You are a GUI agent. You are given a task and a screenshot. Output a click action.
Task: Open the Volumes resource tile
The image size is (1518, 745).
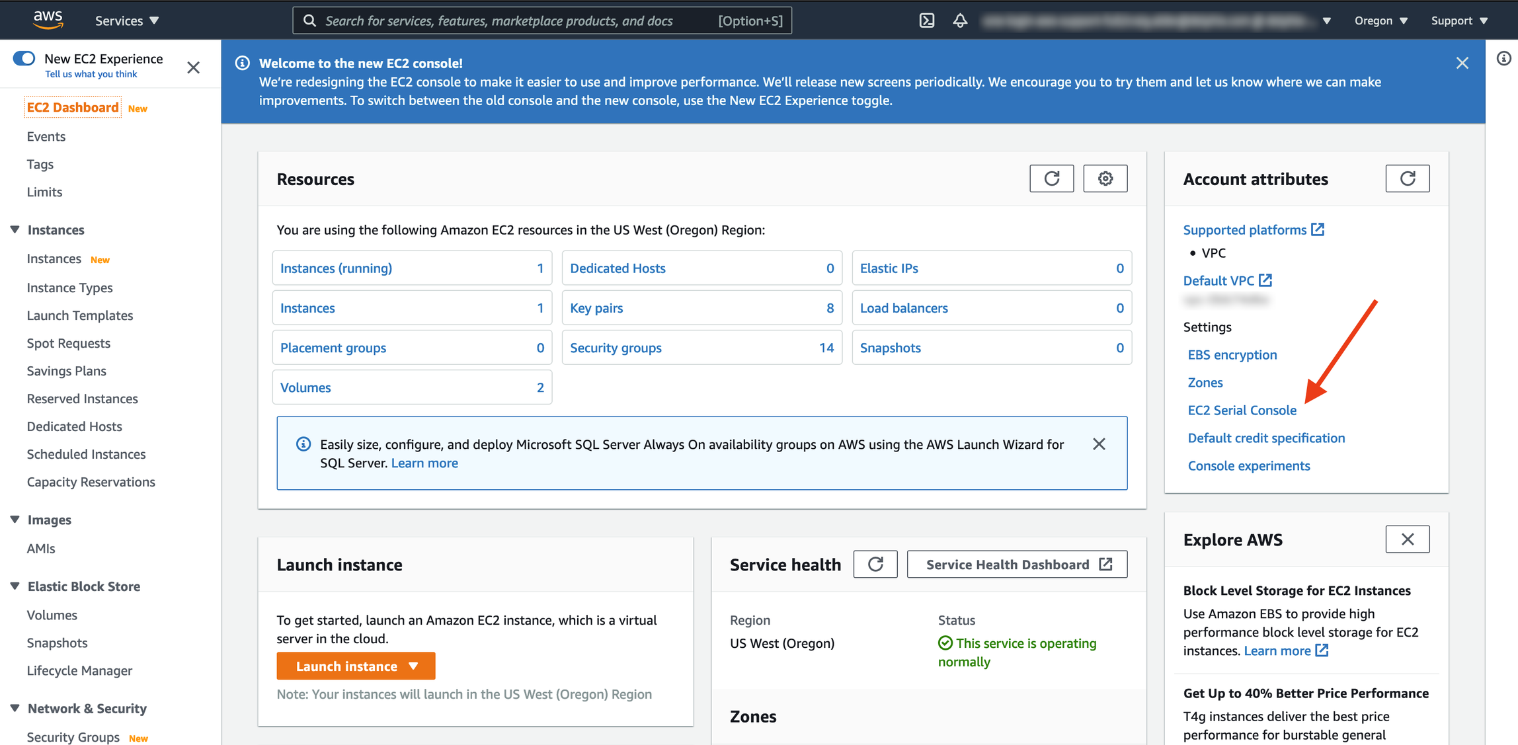tap(412, 387)
